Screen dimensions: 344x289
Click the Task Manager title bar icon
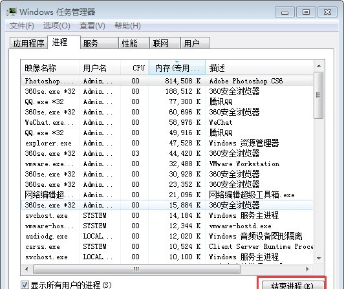11,12
